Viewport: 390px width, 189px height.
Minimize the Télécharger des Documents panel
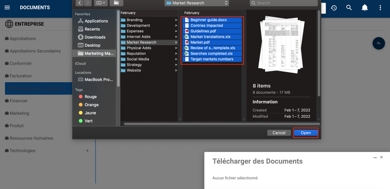pyautogui.click(x=375, y=157)
